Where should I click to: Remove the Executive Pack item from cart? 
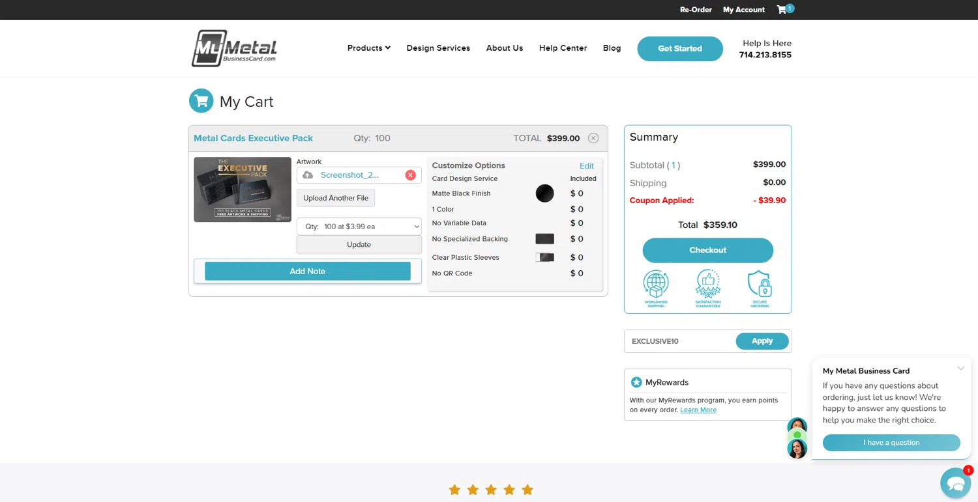[x=593, y=138]
